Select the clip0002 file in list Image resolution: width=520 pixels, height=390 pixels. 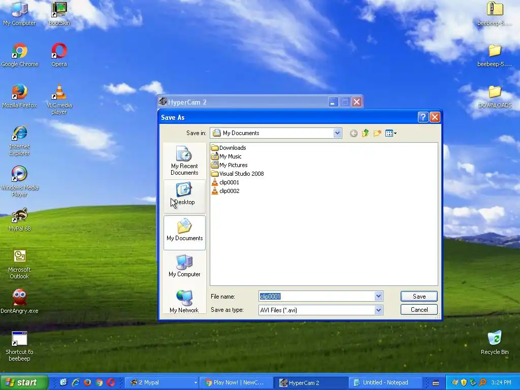225,191
